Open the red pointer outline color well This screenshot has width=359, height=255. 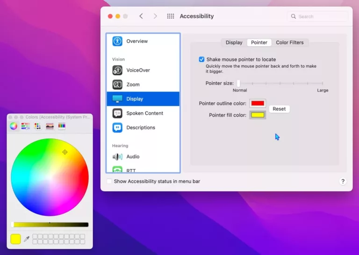pyautogui.click(x=258, y=103)
